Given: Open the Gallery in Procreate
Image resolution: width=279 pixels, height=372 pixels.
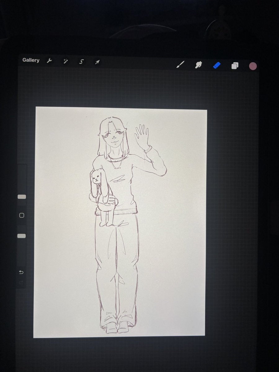Looking at the screenshot, I should point(31,60).
